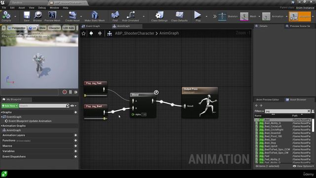Click Hide Unrelated in the toolbar
This screenshot has width=316, height=178.
point(130,16)
